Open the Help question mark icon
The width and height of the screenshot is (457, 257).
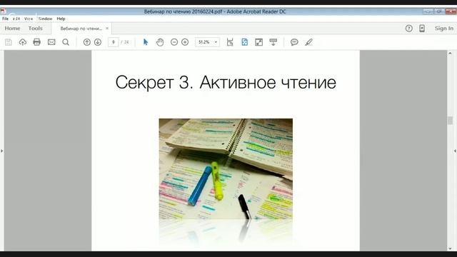click(409, 29)
